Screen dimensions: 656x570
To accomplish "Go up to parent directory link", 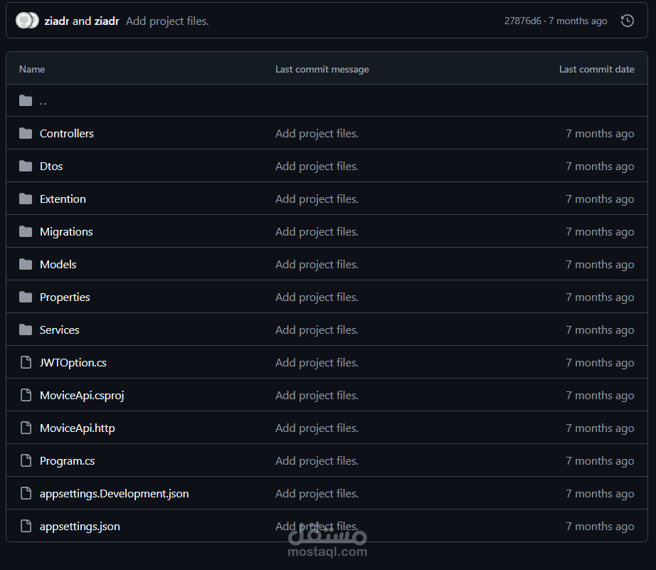I will (43, 101).
